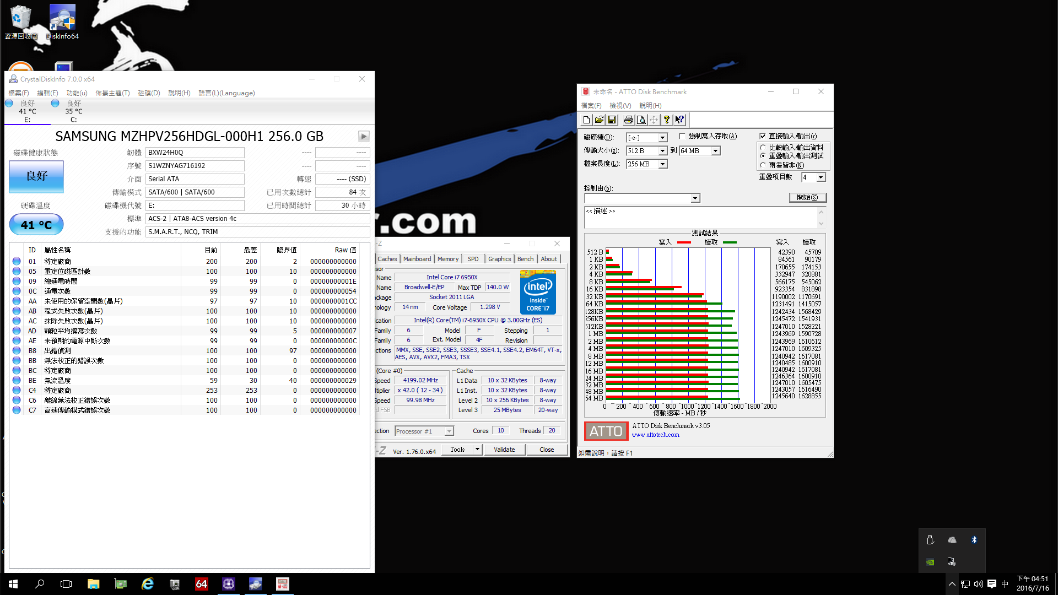Click inside the 描述 description text box
This screenshot has width=1058, height=595.
pos(700,218)
